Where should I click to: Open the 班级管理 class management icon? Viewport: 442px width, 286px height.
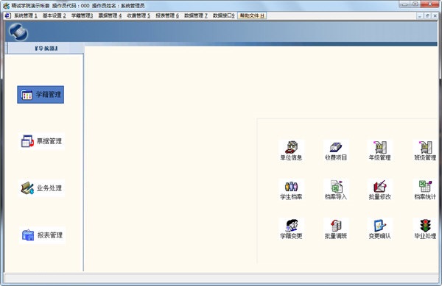click(x=425, y=151)
